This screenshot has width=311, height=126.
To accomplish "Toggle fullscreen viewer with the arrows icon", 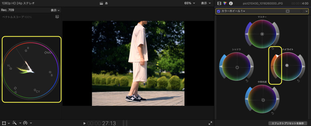I will 210,123.
